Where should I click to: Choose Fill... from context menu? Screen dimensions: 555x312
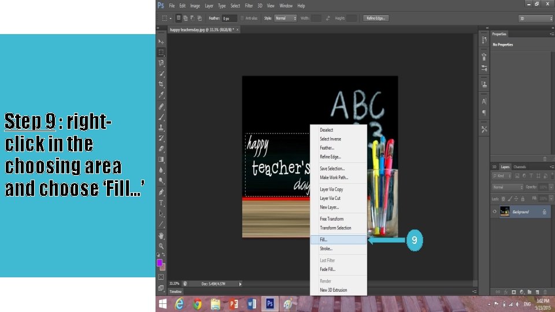click(x=338, y=239)
